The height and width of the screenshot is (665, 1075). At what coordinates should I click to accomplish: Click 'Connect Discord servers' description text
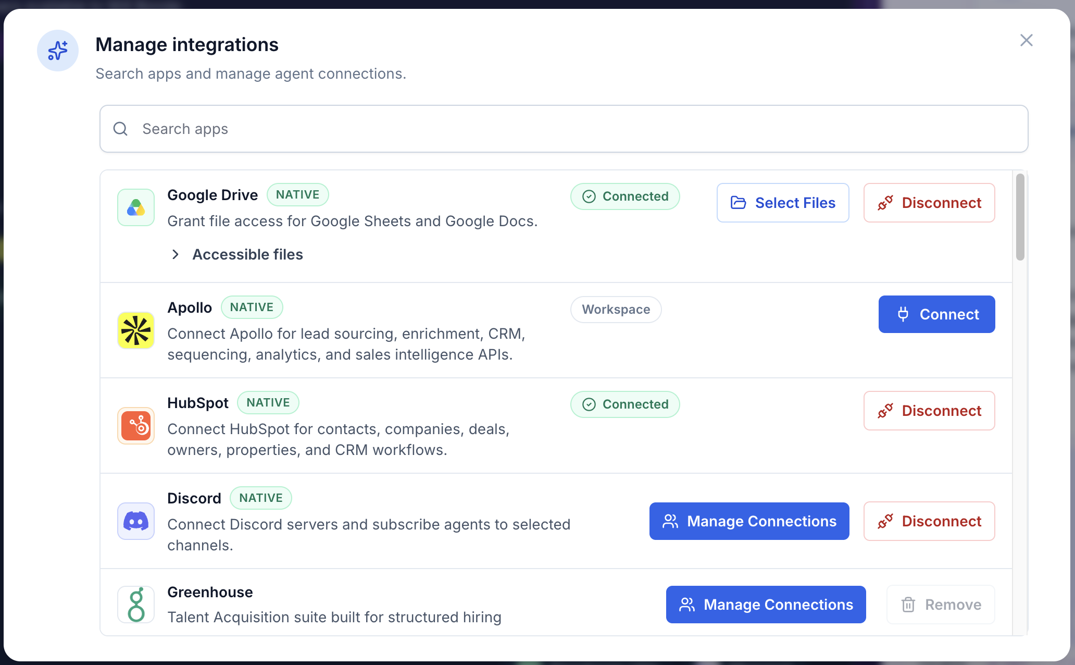click(369, 535)
